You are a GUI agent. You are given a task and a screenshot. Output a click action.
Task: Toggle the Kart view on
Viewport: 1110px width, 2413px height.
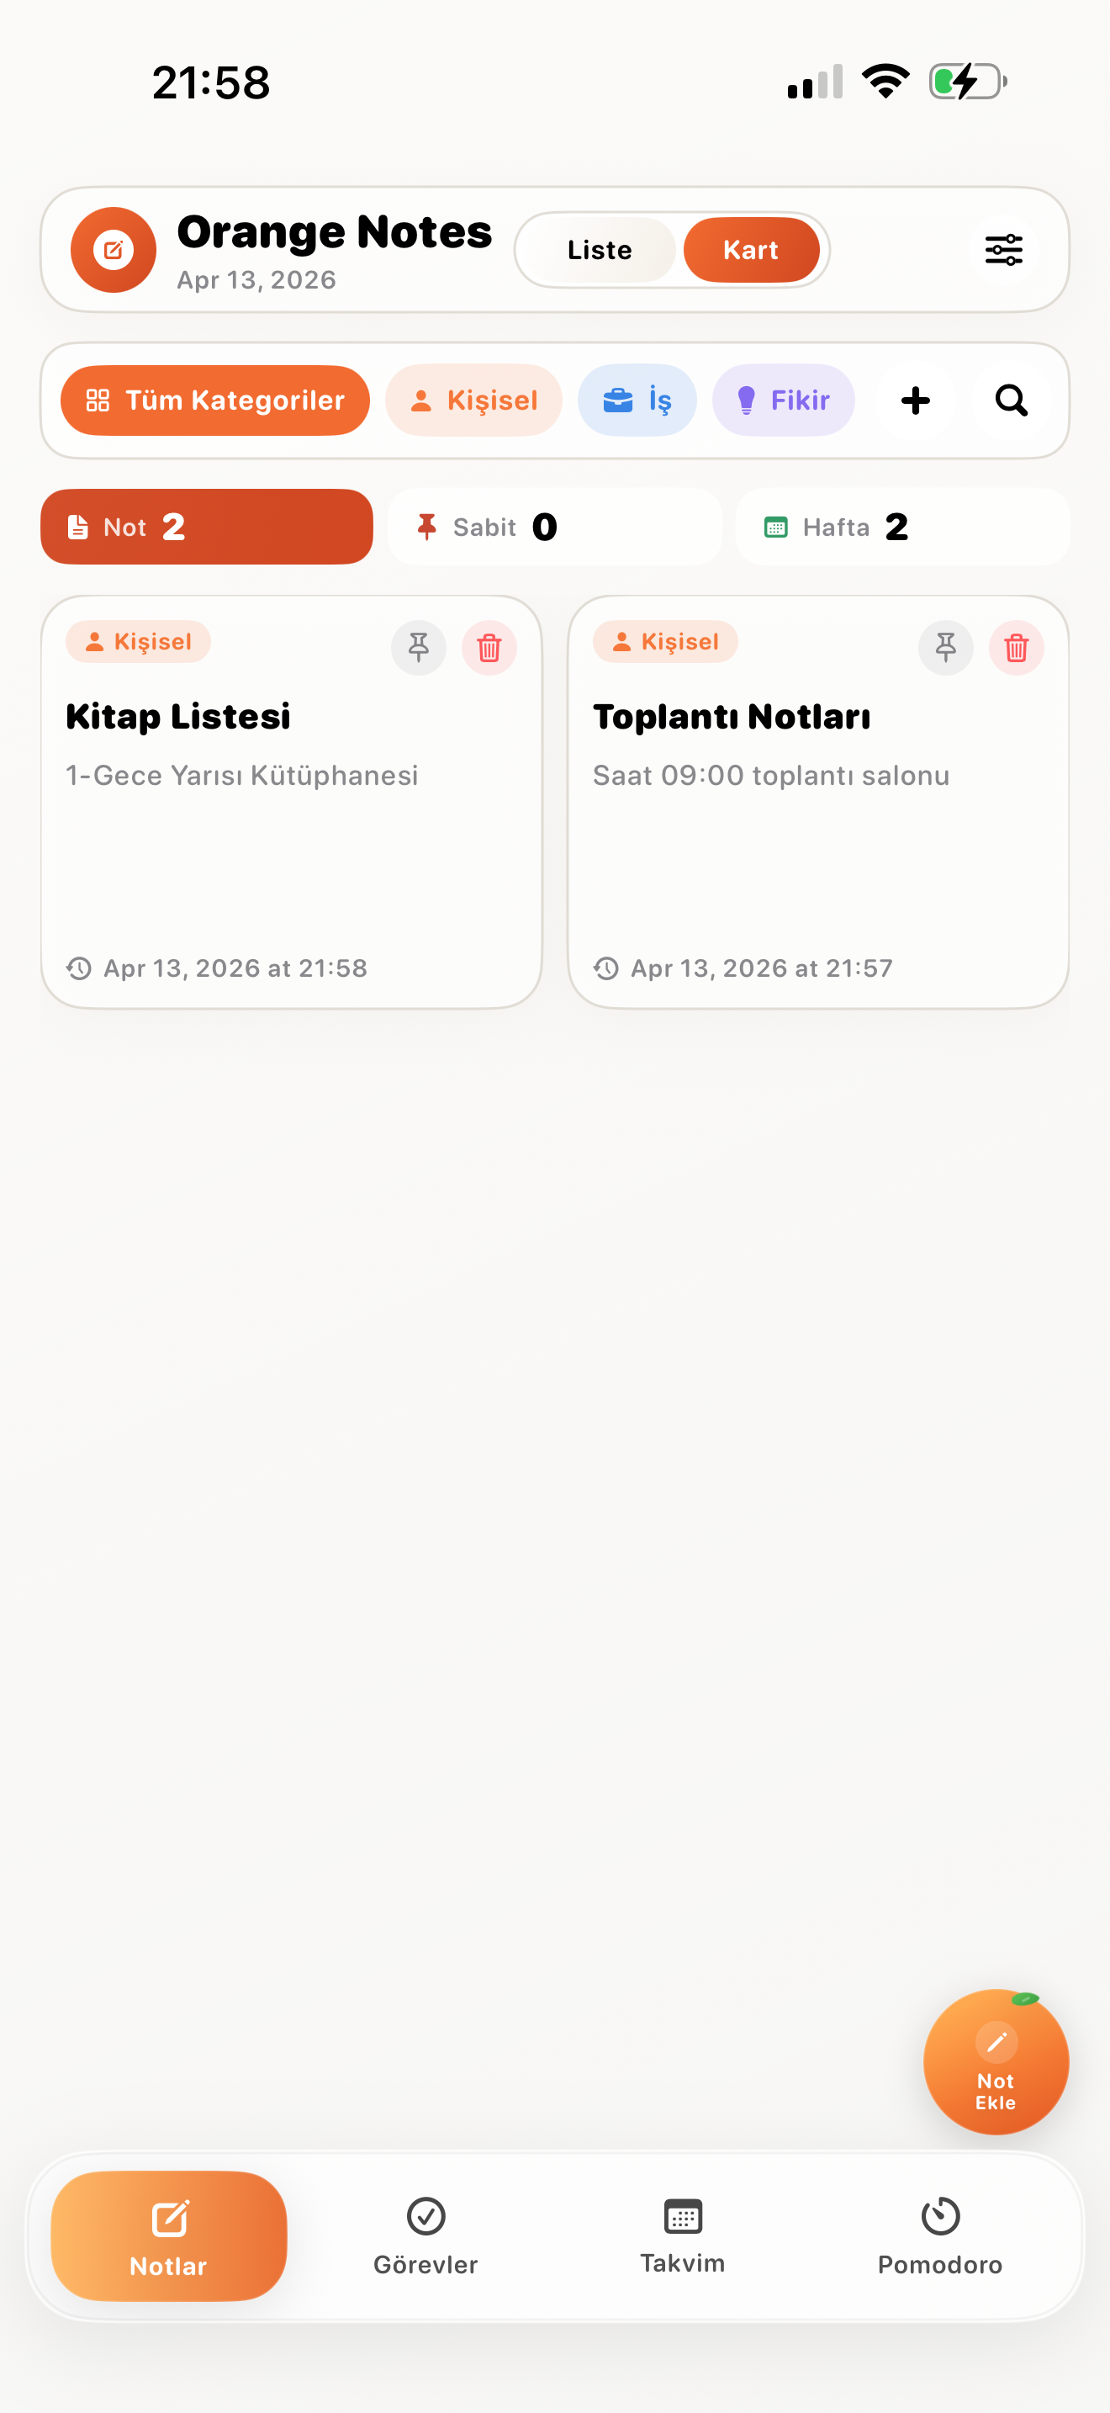coord(752,249)
